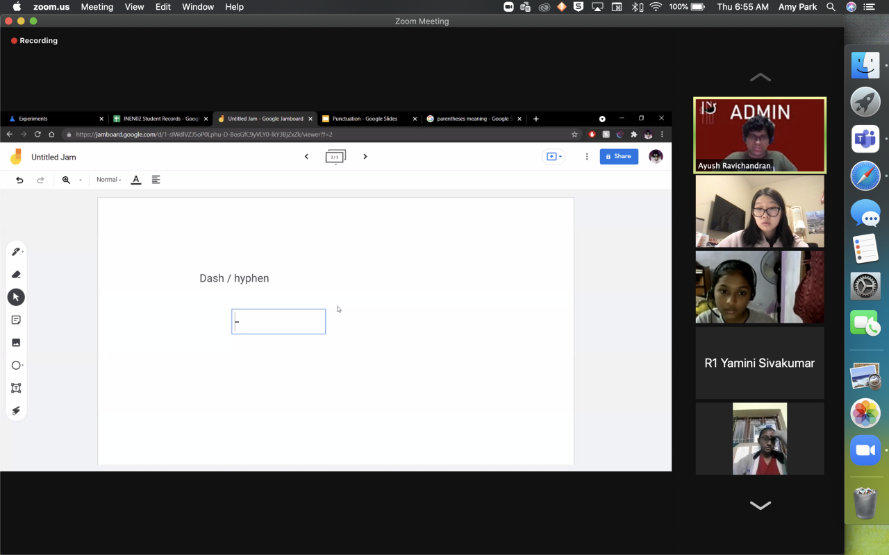Open the text color picker

pos(136,180)
